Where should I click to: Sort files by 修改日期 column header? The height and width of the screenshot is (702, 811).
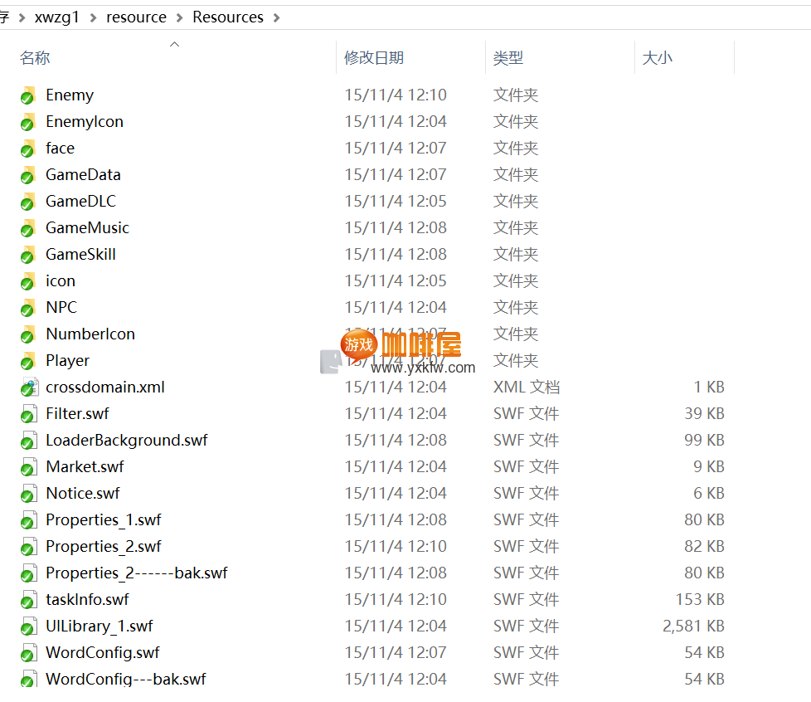(374, 58)
